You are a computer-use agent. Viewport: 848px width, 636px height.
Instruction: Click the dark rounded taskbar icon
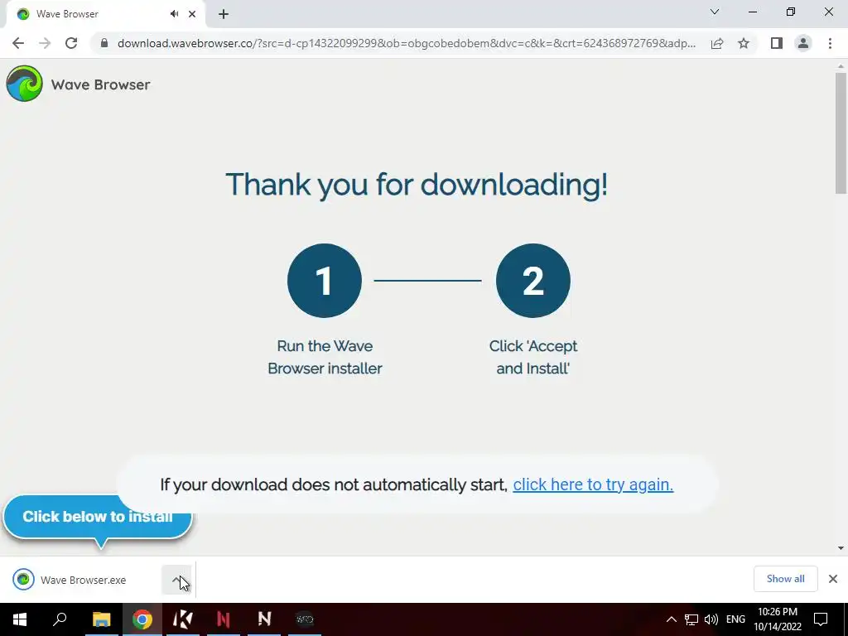point(305,619)
